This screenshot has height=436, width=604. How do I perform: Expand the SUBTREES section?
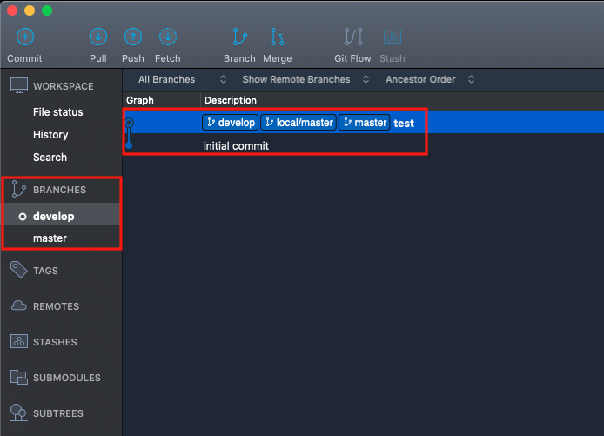pos(57,413)
